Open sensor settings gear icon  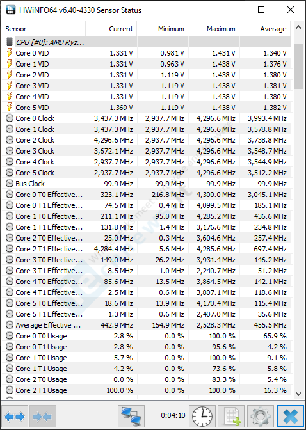click(260, 417)
